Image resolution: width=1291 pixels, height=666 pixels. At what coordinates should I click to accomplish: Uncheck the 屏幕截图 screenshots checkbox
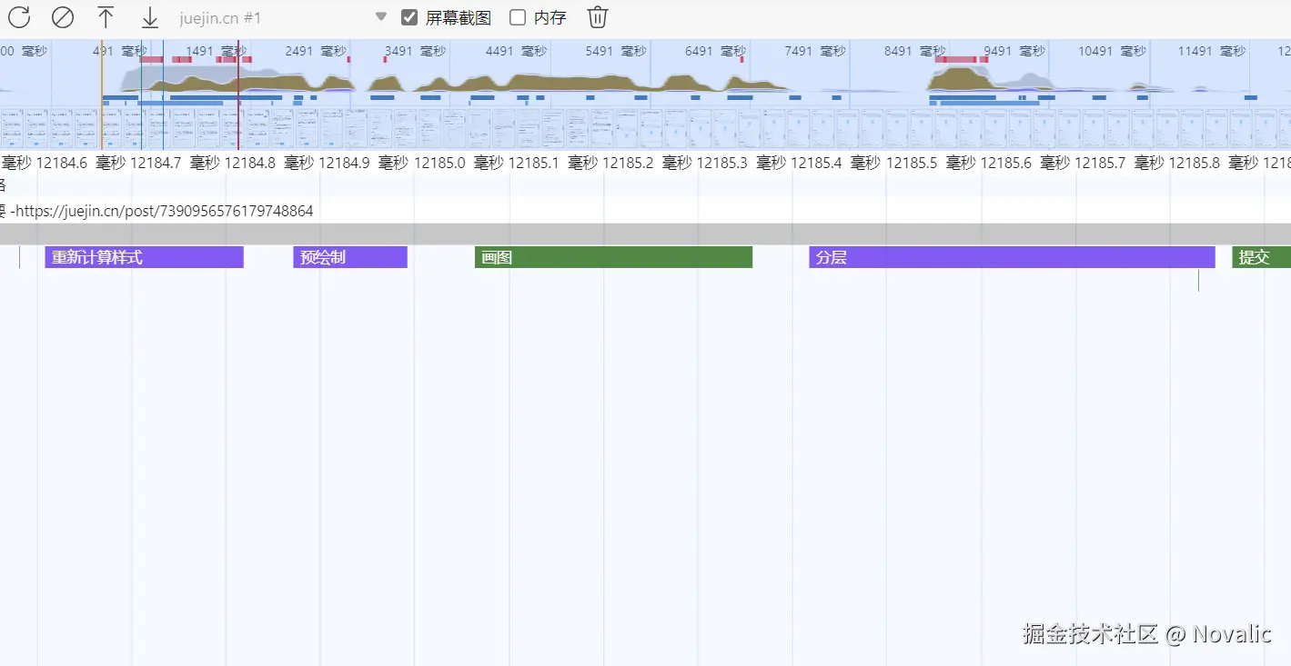pos(408,16)
